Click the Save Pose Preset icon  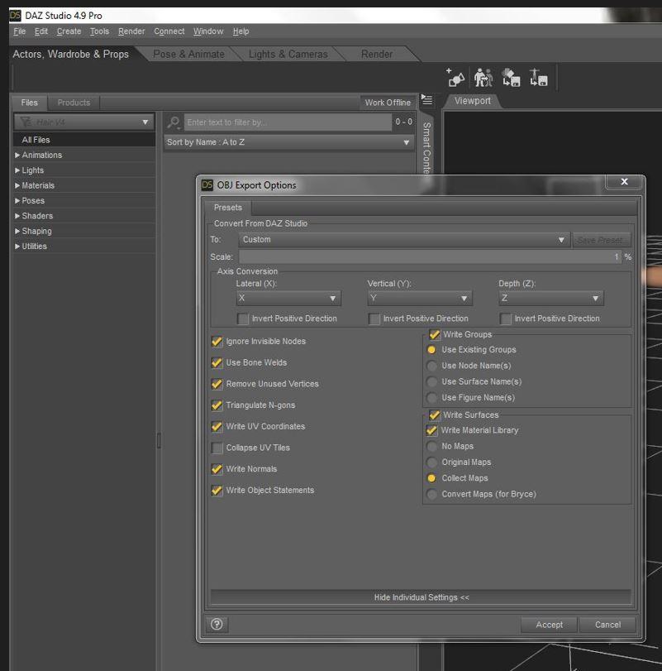(x=539, y=78)
